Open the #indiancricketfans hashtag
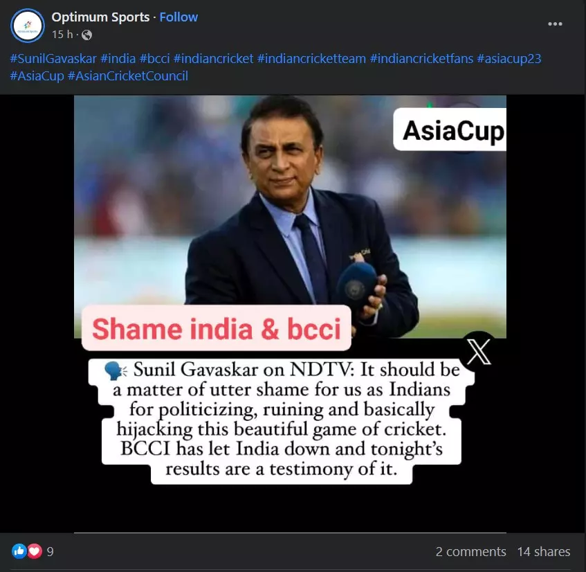The image size is (586, 572). (421, 59)
